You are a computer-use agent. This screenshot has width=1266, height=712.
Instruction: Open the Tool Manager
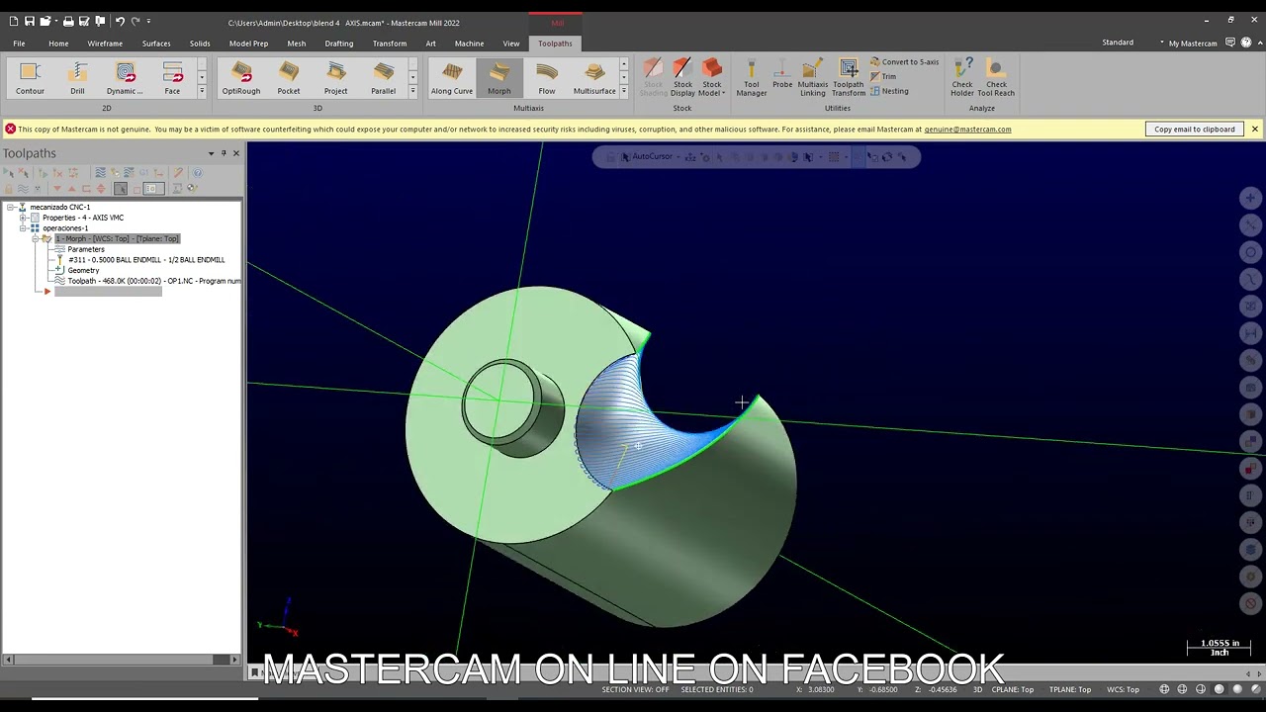click(x=752, y=77)
